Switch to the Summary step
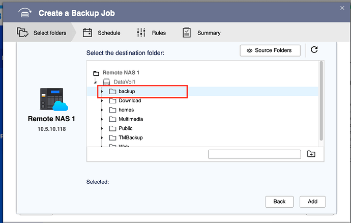Viewport: 351px width, 223px height. point(202,33)
